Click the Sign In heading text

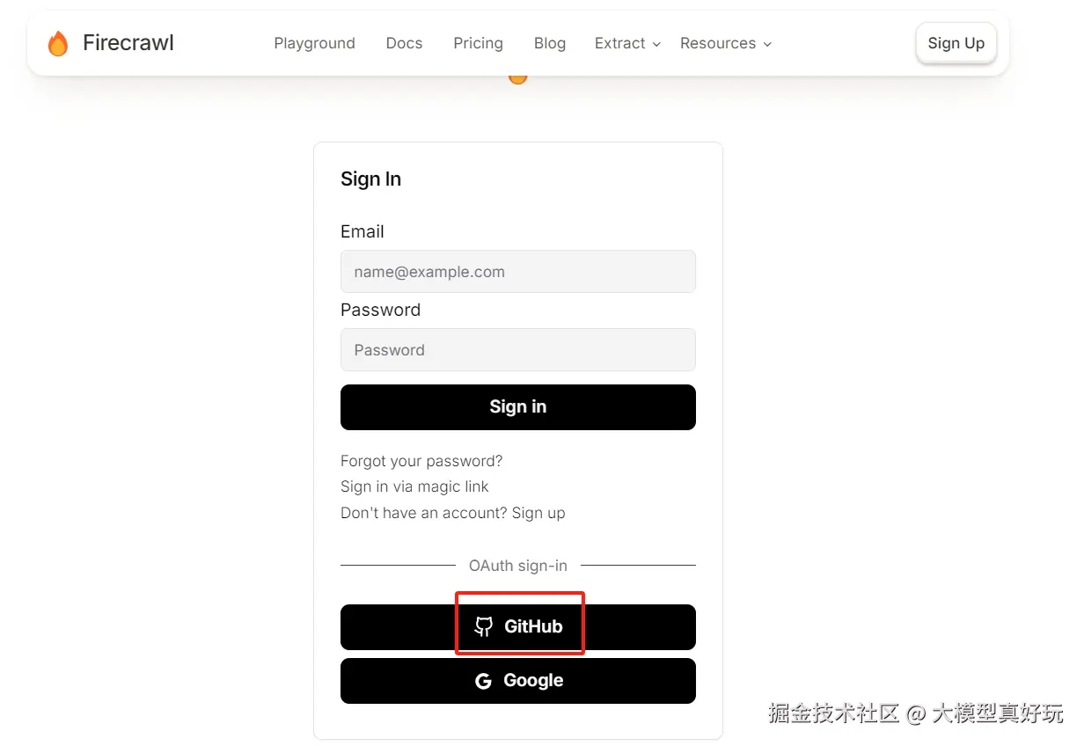point(370,179)
